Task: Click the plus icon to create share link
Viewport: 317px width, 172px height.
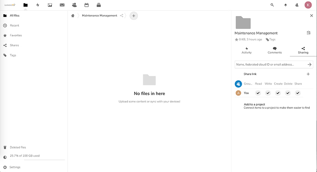Action: [308, 74]
